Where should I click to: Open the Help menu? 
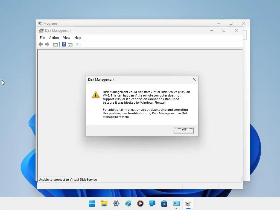coord(78,38)
